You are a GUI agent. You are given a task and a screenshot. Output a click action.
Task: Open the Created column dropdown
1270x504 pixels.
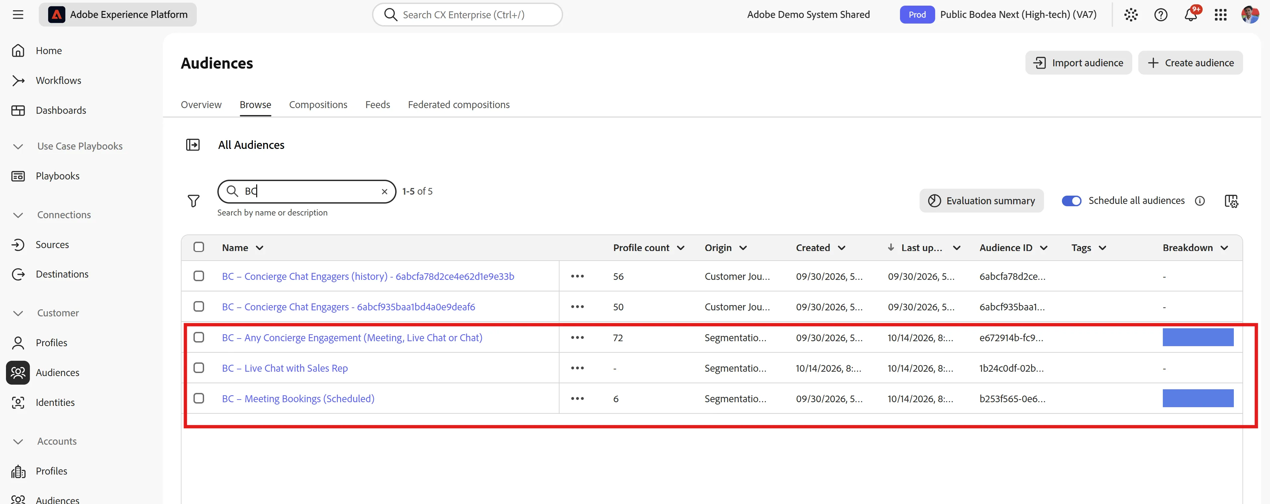pyautogui.click(x=842, y=248)
